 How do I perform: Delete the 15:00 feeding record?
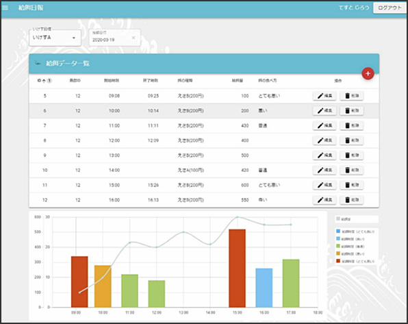pos(351,185)
